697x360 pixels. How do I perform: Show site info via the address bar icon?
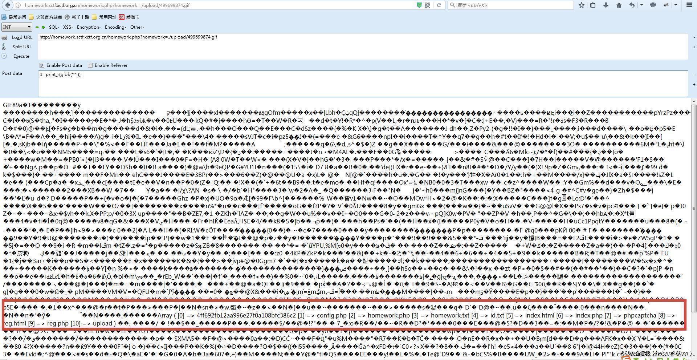click(19, 5)
